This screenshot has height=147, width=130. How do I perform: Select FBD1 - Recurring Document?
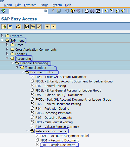60,140
